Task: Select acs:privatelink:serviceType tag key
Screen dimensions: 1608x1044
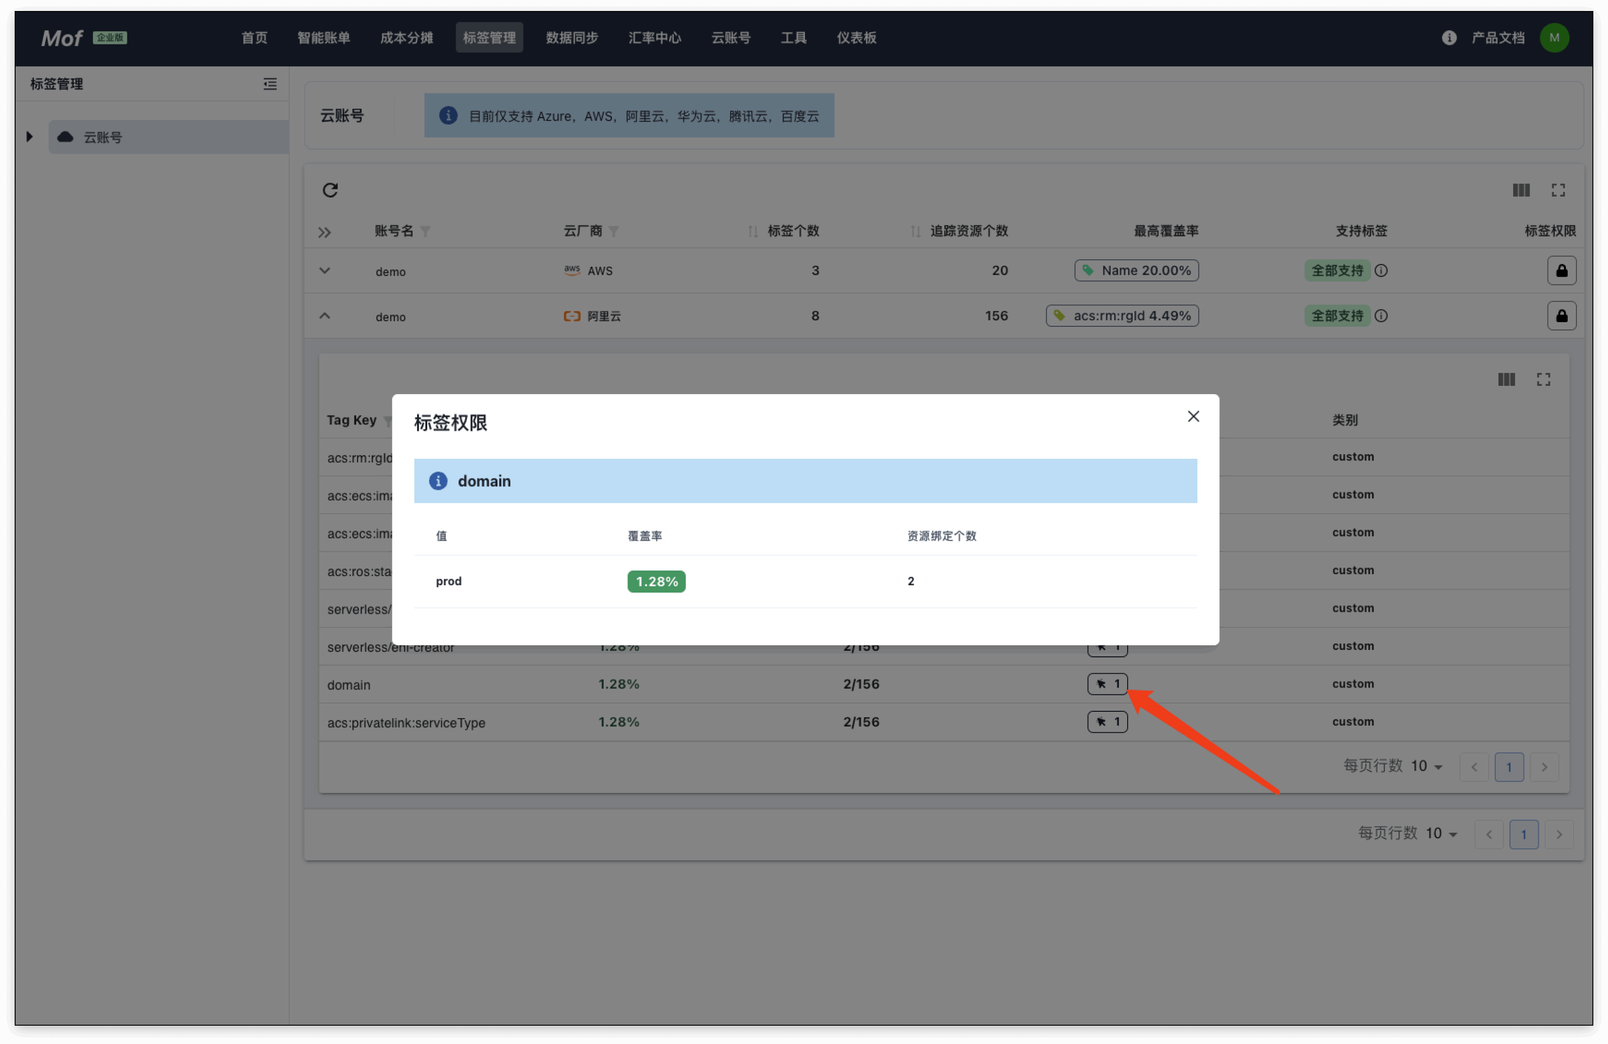Action: (406, 723)
